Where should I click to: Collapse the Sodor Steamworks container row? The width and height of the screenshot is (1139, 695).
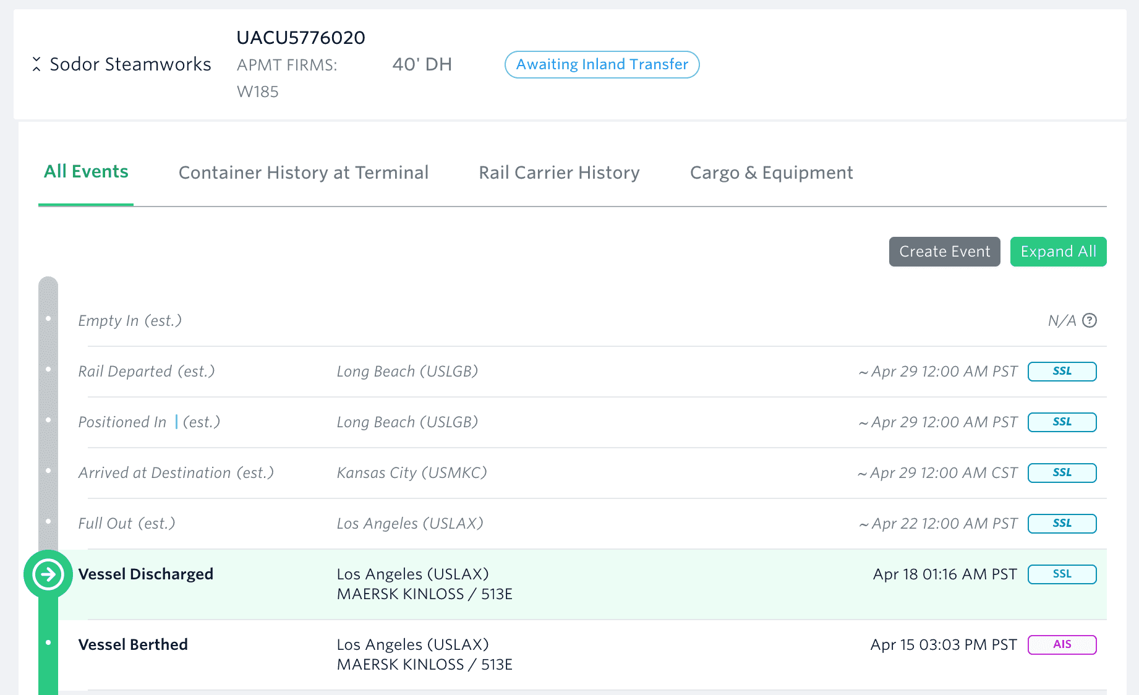[x=36, y=64]
